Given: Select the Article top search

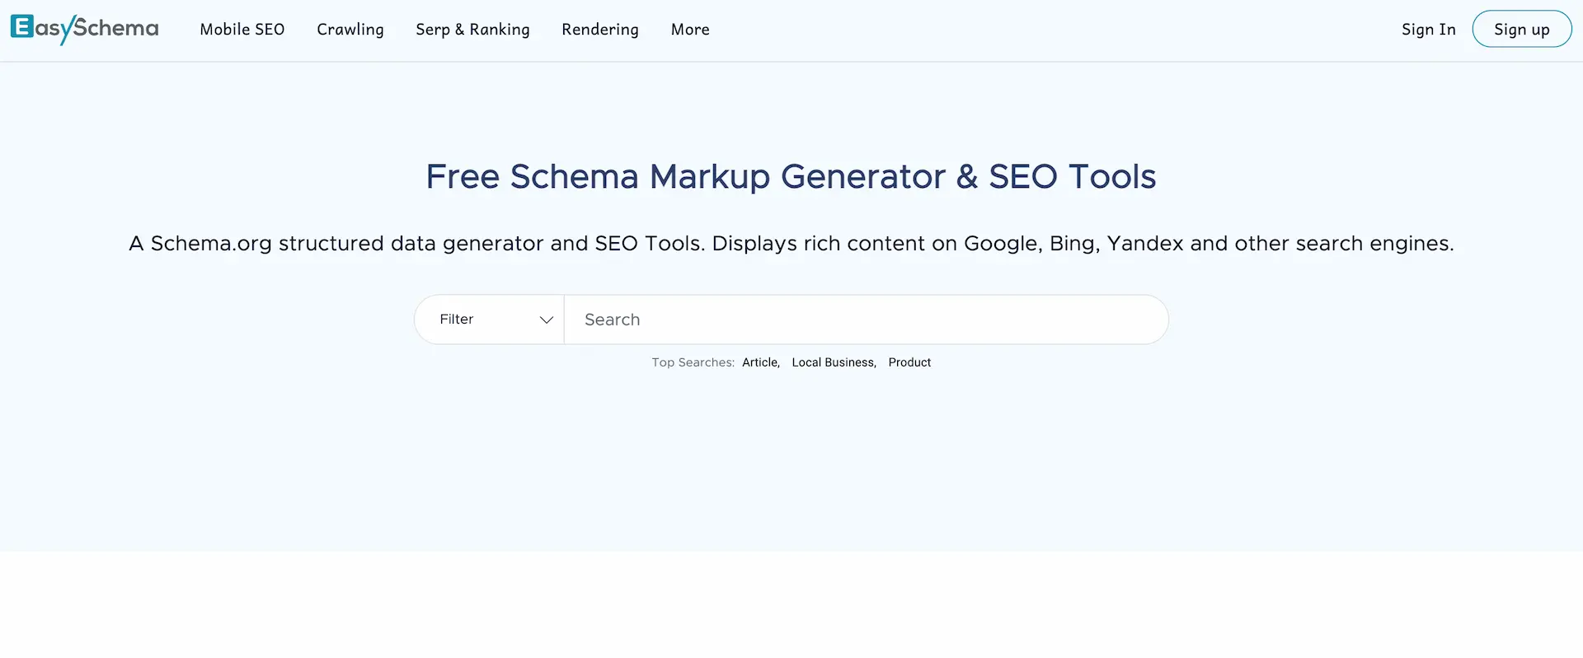Looking at the screenshot, I should point(761,362).
